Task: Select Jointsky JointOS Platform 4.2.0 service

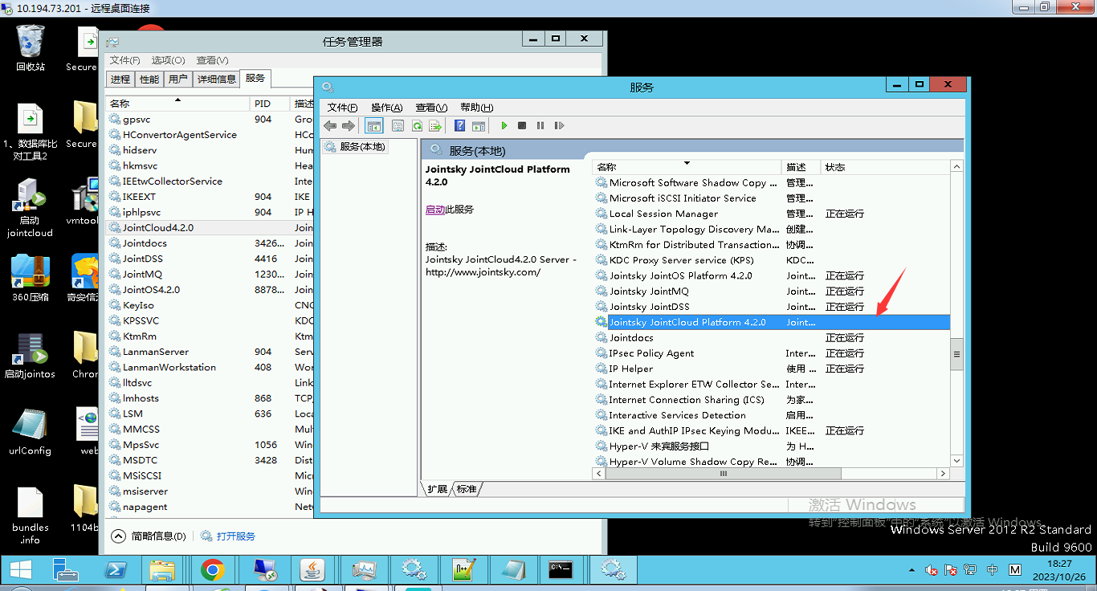Action: click(771, 275)
